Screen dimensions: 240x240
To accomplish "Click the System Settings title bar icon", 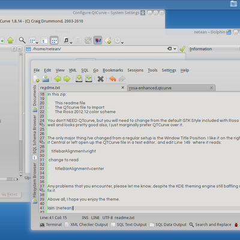I will [x=143, y=13].
